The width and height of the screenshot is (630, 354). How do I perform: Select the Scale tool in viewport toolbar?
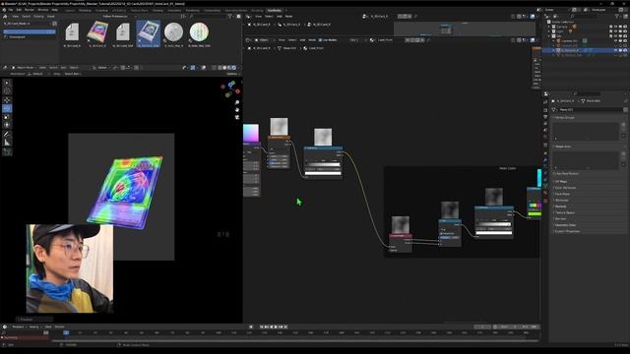(x=7, y=117)
